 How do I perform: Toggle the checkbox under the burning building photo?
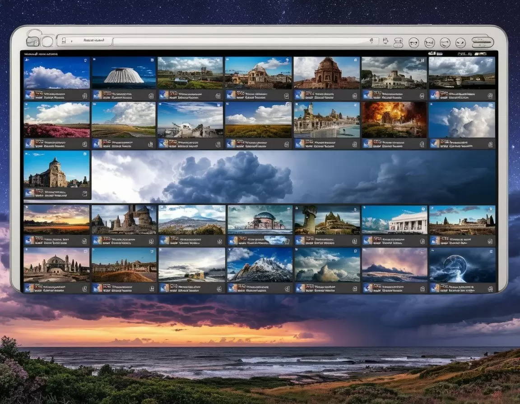point(422,143)
